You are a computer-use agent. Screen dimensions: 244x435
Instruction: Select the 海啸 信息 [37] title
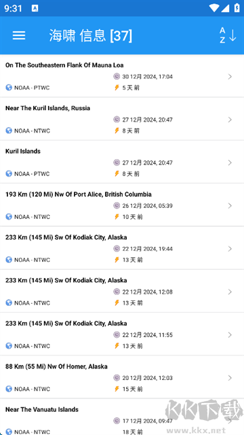pos(91,35)
